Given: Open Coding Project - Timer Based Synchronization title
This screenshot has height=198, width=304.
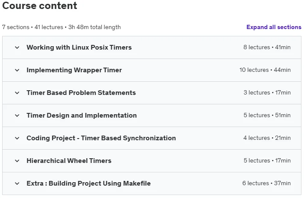Looking at the screenshot, I should (x=101, y=138).
